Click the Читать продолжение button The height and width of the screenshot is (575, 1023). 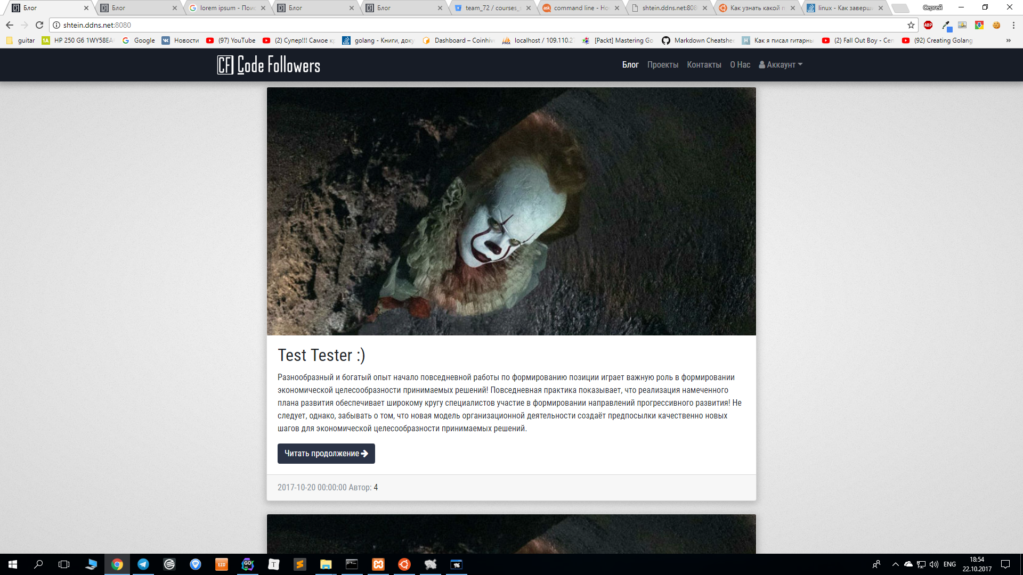(x=326, y=454)
